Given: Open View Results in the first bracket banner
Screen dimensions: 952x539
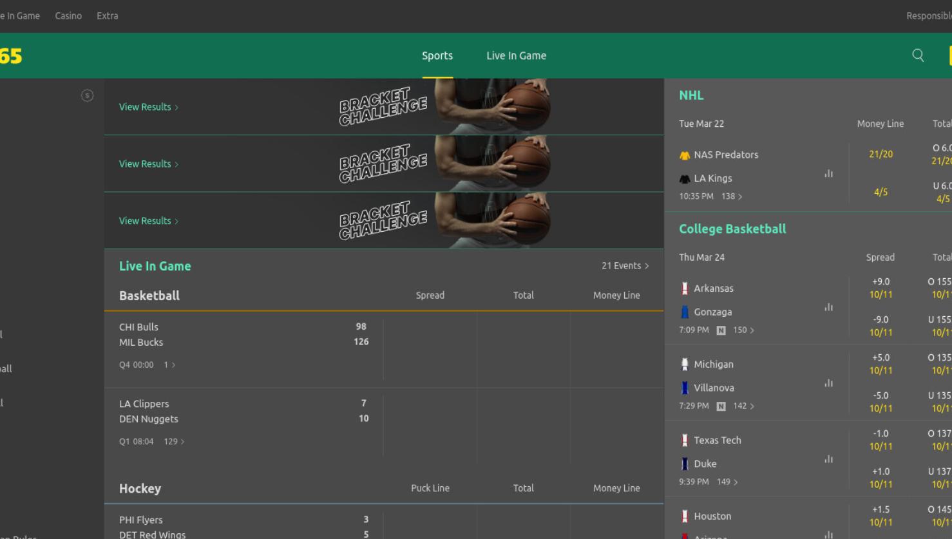Looking at the screenshot, I should [x=149, y=107].
